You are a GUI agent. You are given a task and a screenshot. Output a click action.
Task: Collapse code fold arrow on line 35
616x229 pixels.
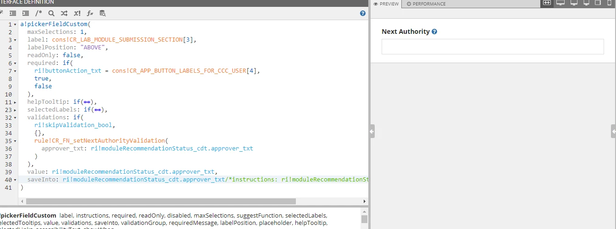(15, 141)
